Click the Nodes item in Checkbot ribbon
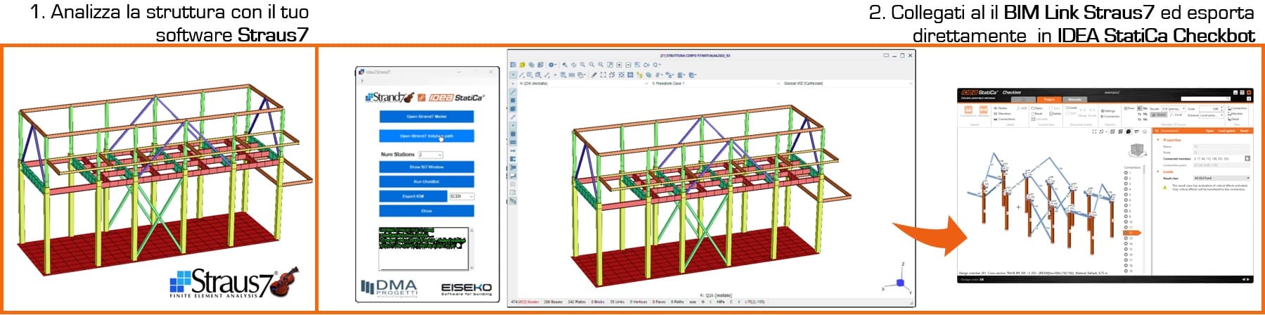Image resolution: width=1265 pixels, height=315 pixels. coord(999,108)
